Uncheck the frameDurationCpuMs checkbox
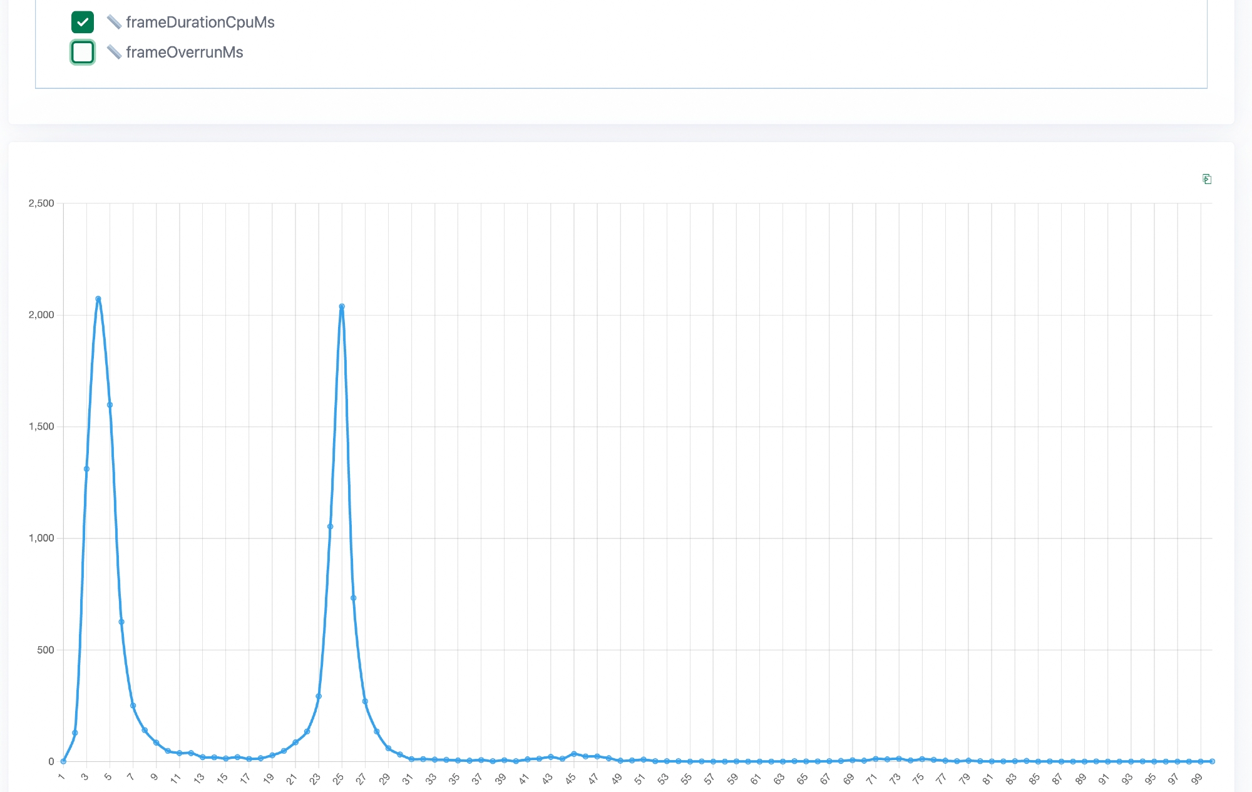Screen dimensions: 1252x792 [x=83, y=23]
